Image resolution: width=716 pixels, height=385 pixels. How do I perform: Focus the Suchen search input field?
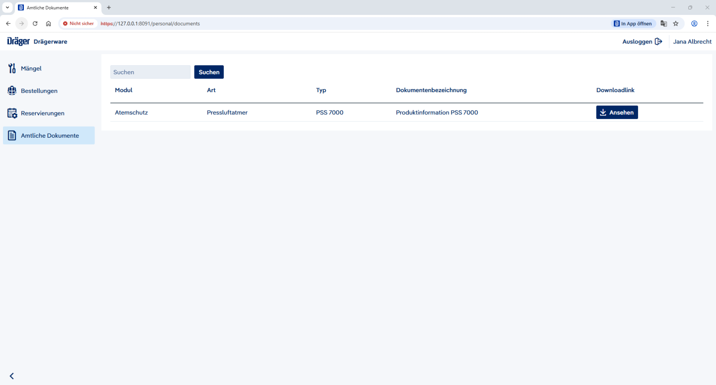tap(150, 72)
